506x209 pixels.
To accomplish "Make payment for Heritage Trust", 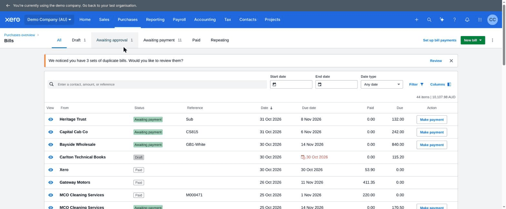I will coord(432,119).
